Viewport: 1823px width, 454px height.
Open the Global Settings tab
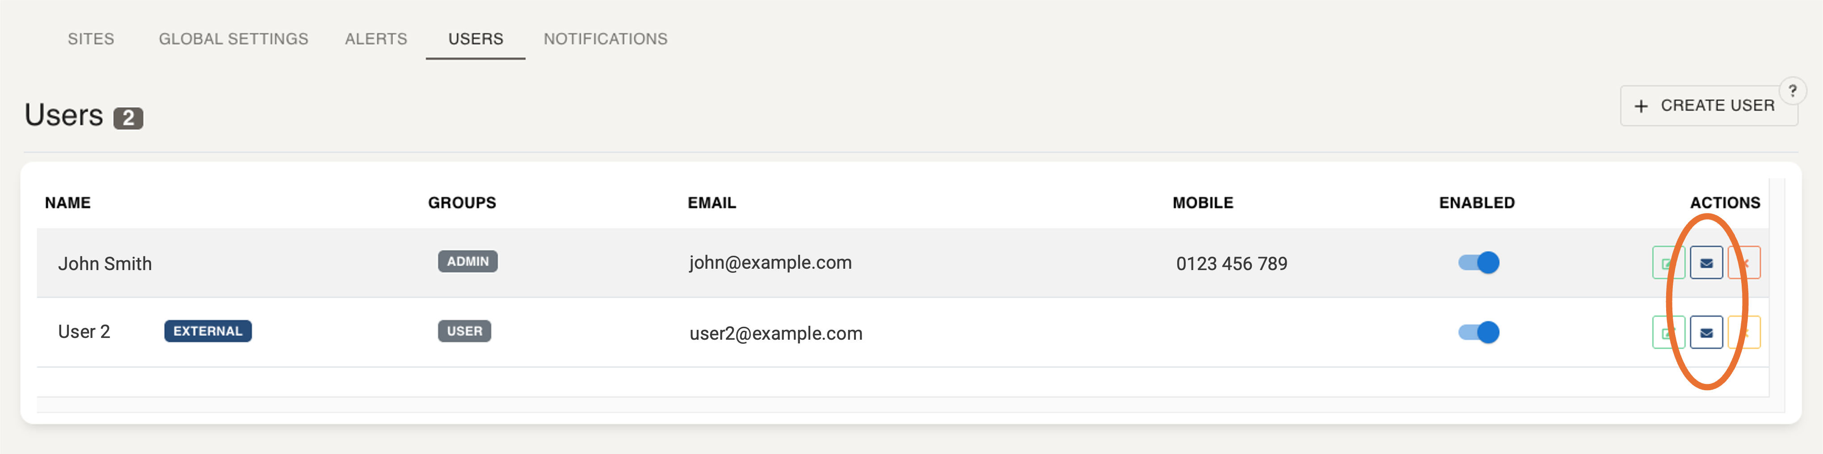pyautogui.click(x=233, y=39)
